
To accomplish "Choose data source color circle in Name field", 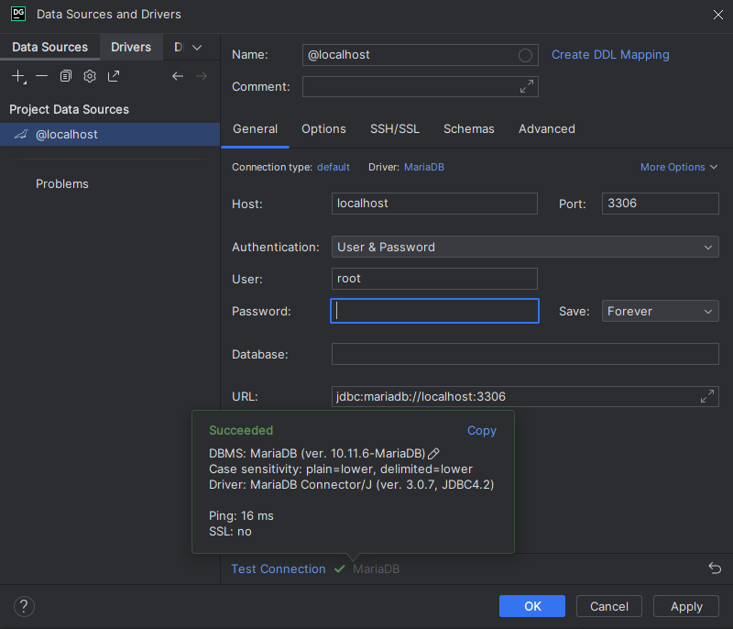I will coord(525,55).
